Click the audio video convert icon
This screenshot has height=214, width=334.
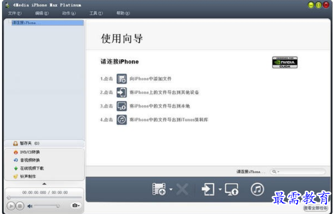(x=16, y=160)
